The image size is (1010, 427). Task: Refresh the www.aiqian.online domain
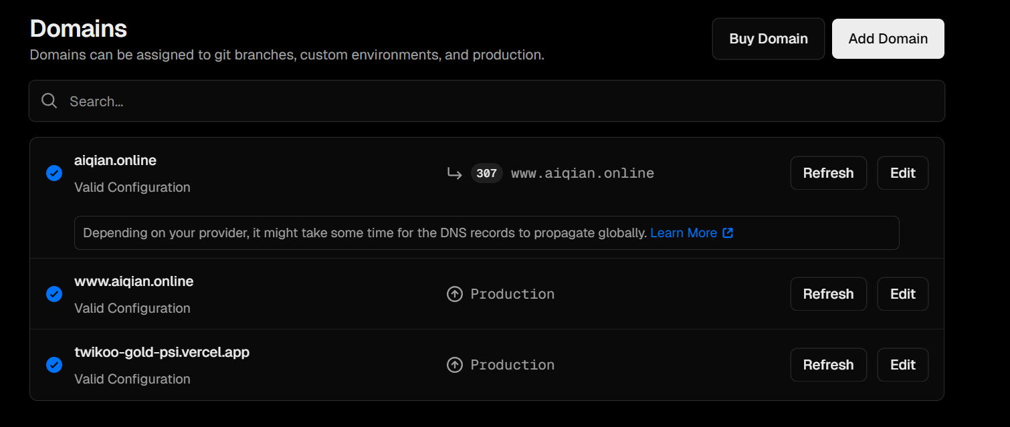828,294
